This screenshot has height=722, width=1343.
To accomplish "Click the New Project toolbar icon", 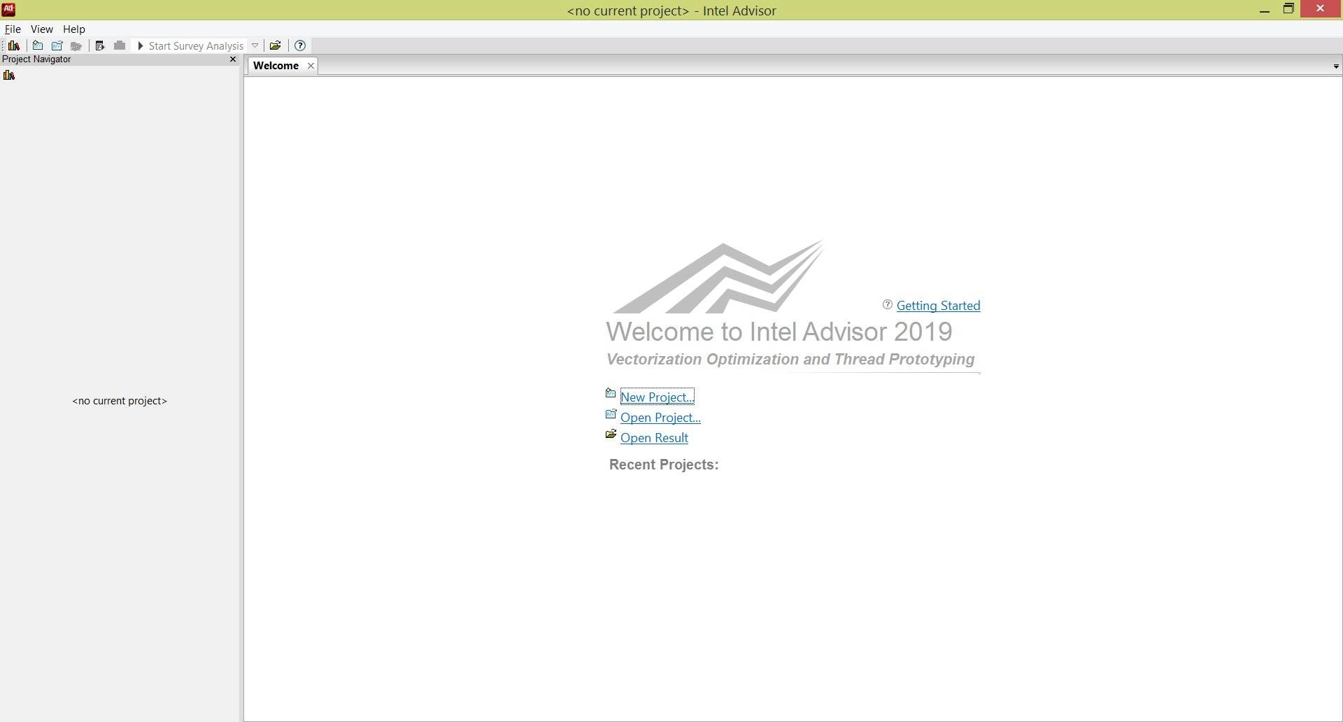I will [x=38, y=45].
